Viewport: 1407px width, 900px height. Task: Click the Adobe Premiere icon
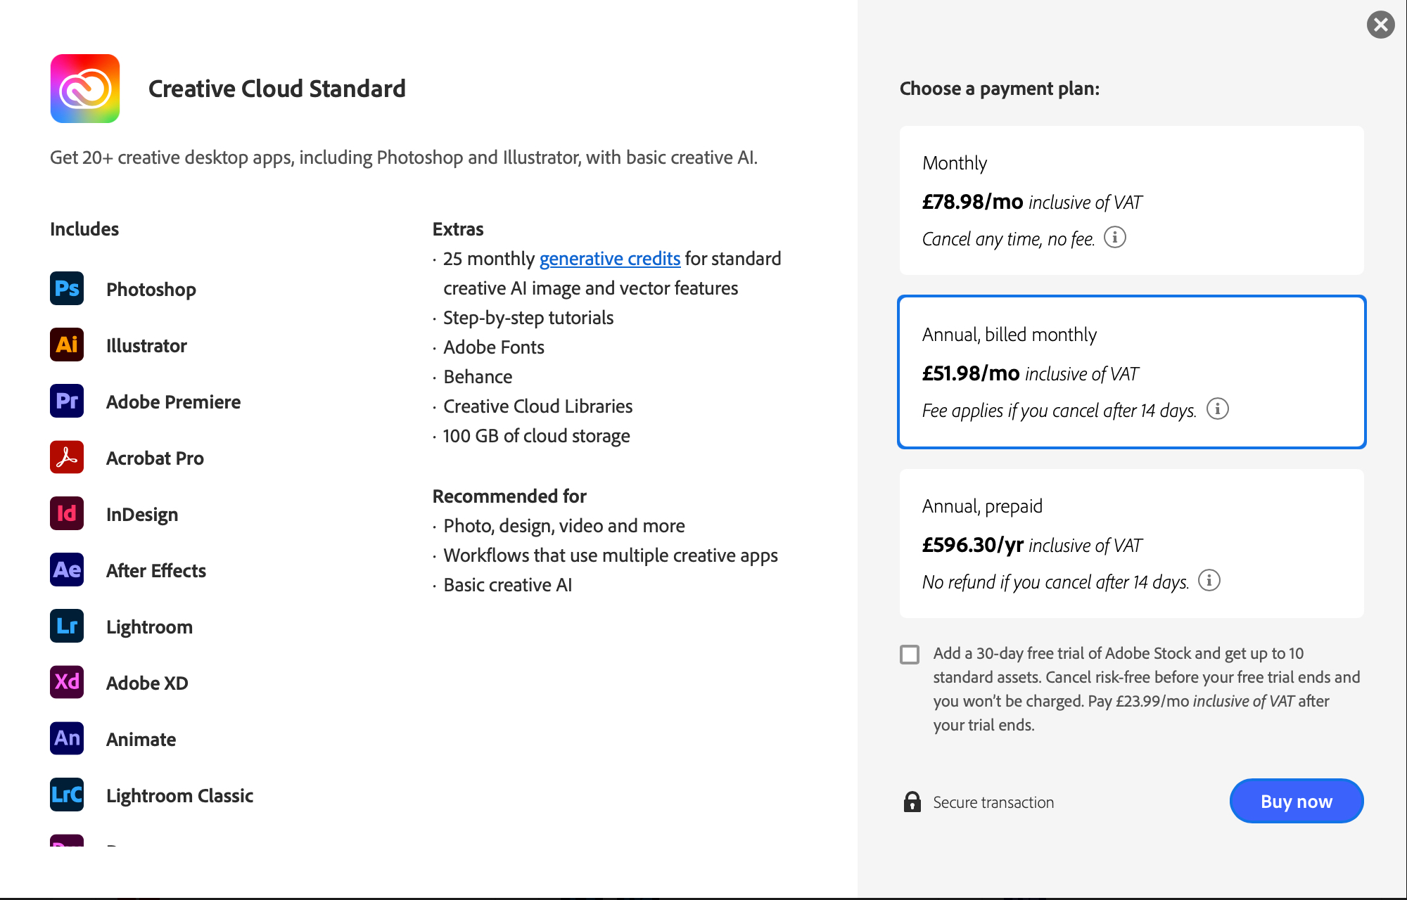tap(67, 401)
